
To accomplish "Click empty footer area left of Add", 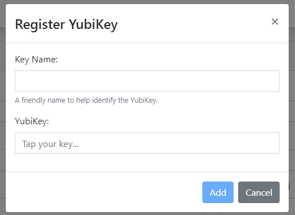I will pyautogui.click(x=104, y=192).
